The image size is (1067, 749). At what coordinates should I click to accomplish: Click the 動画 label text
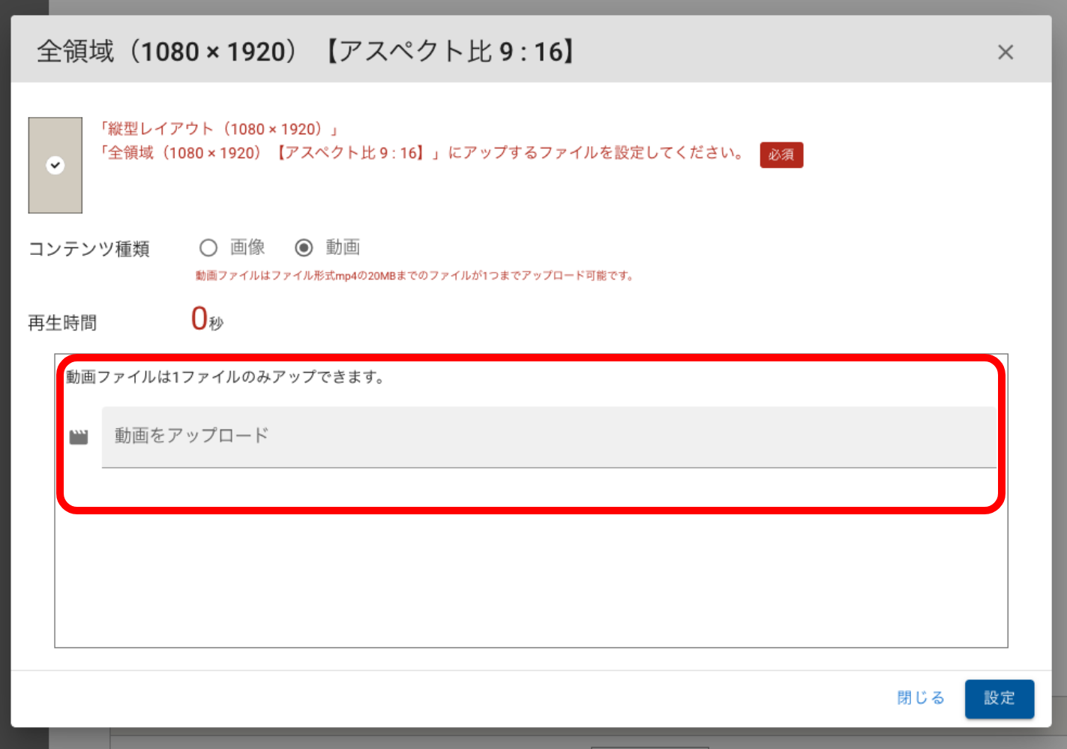pos(343,247)
